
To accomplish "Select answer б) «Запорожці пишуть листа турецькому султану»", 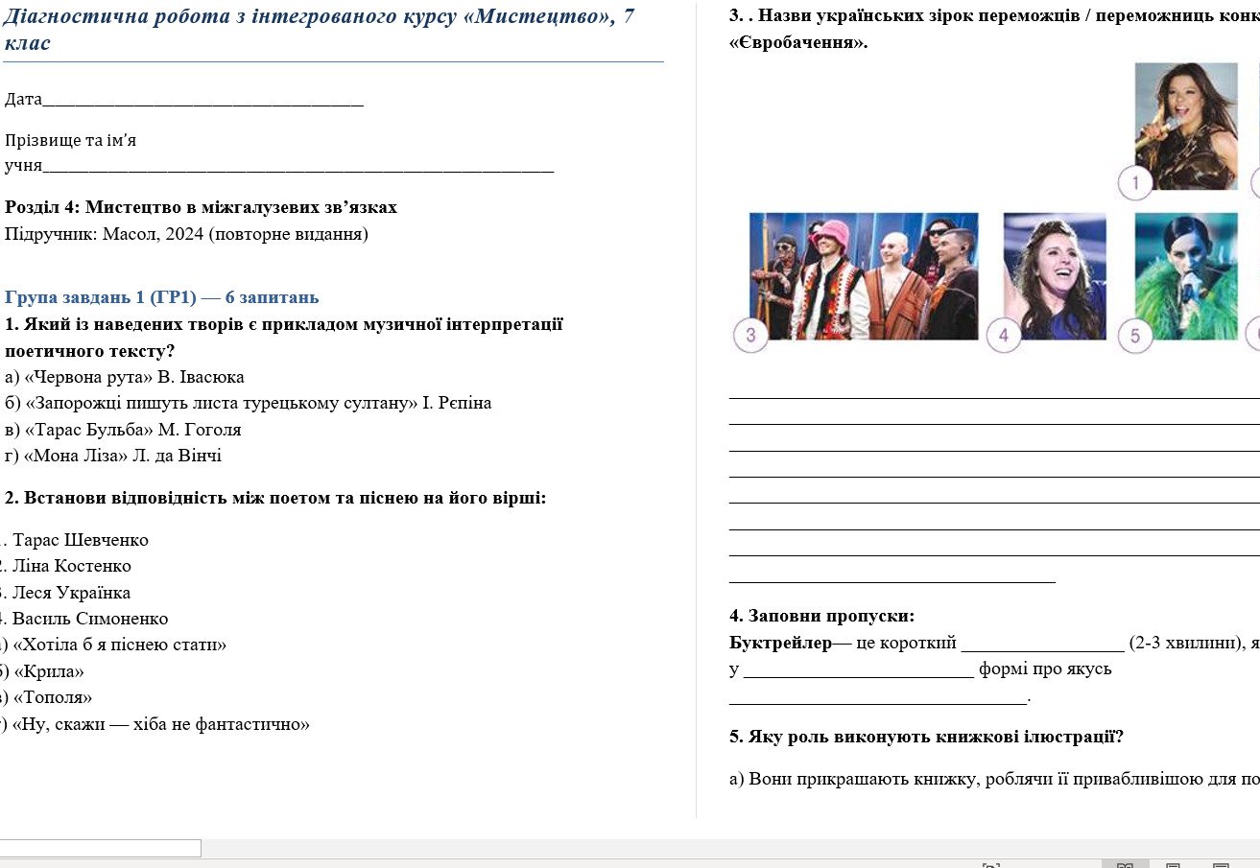I will [248, 403].
